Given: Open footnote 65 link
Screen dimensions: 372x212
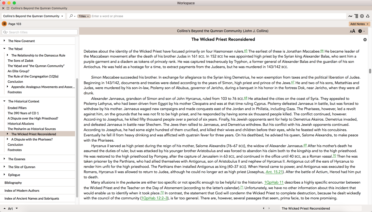Looking at the screenshot, I should (246, 51).
